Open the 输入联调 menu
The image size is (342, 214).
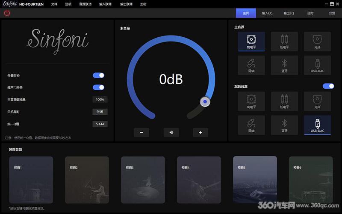[x=105, y=4]
